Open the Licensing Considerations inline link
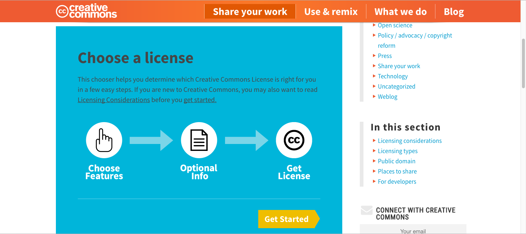The image size is (526, 234). (x=114, y=100)
